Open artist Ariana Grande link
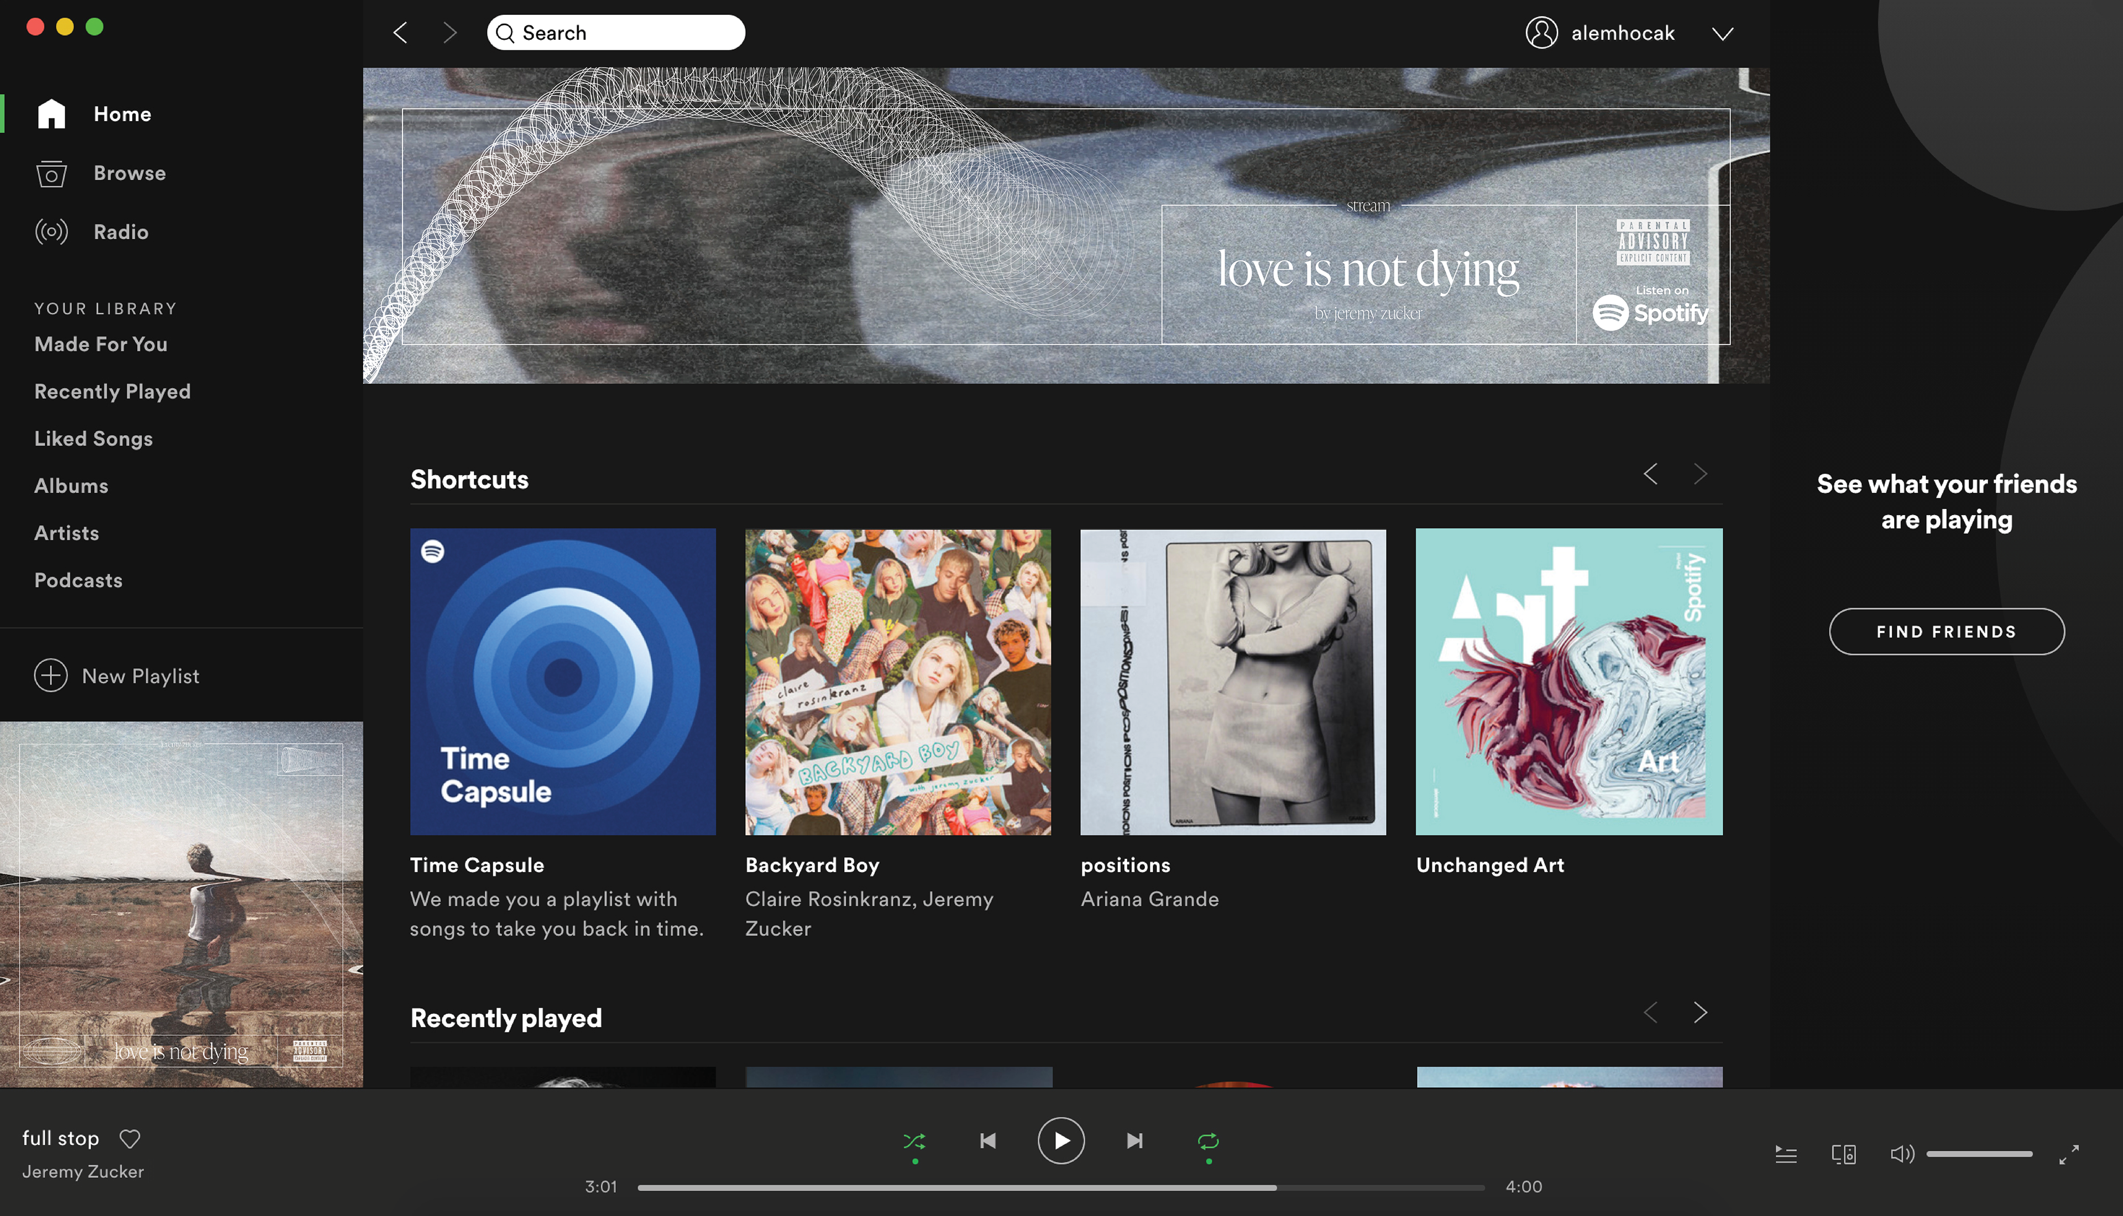 click(x=1149, y=899)
